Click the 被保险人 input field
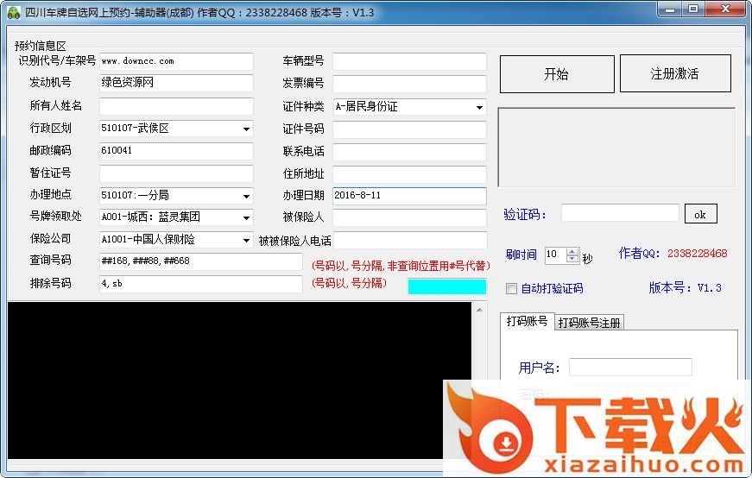 (409, 217)
